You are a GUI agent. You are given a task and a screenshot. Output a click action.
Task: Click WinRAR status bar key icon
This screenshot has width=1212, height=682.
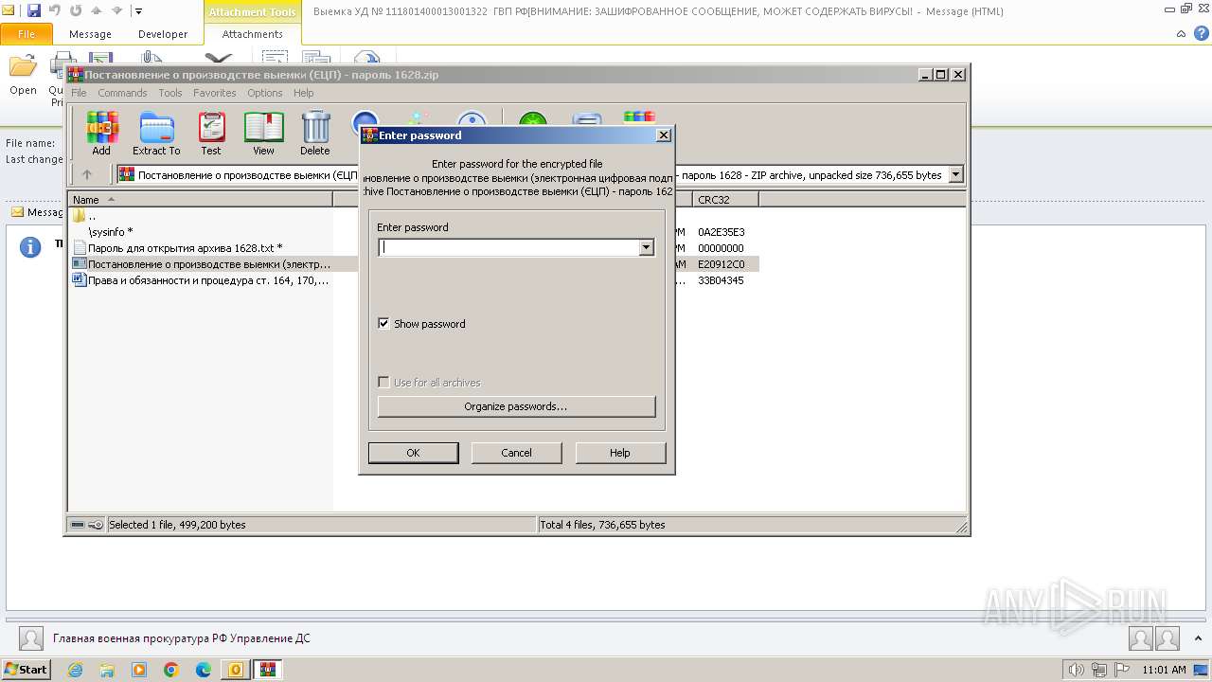[x=96, y=524]
